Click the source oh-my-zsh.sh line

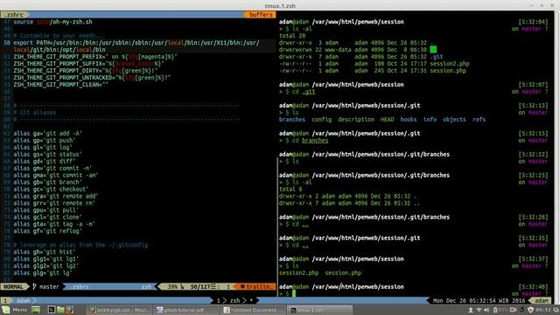click(x=52, y=22)
